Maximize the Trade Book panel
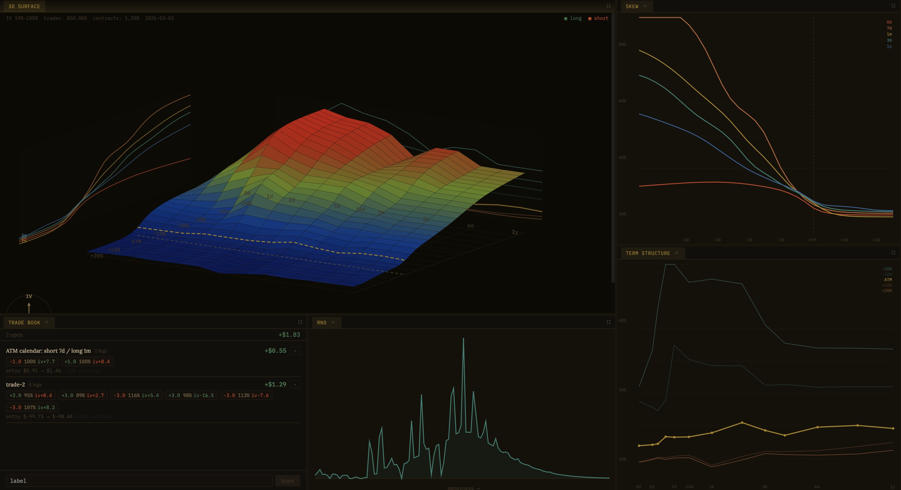 click(x=300, y=322)
